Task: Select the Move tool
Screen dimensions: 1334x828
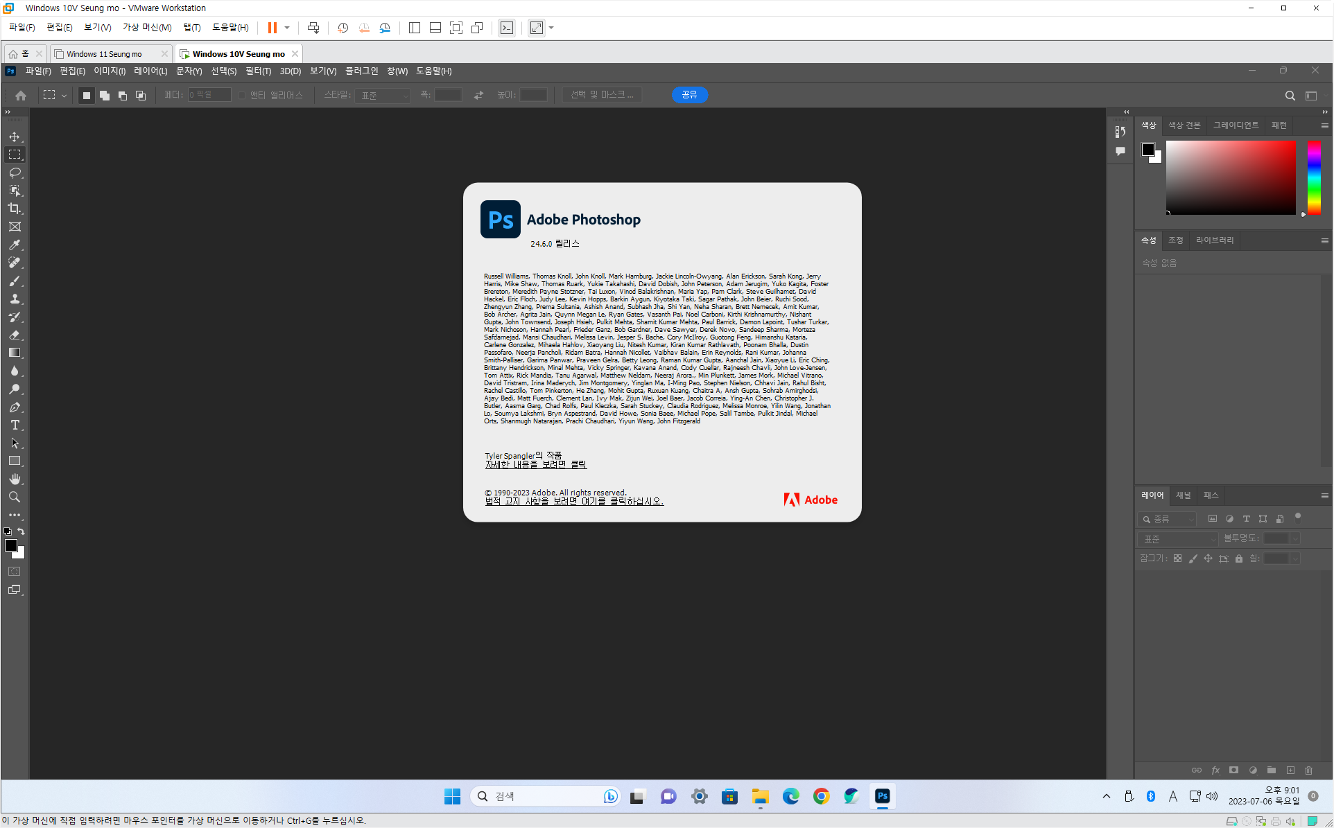Action: click(15, 136)
